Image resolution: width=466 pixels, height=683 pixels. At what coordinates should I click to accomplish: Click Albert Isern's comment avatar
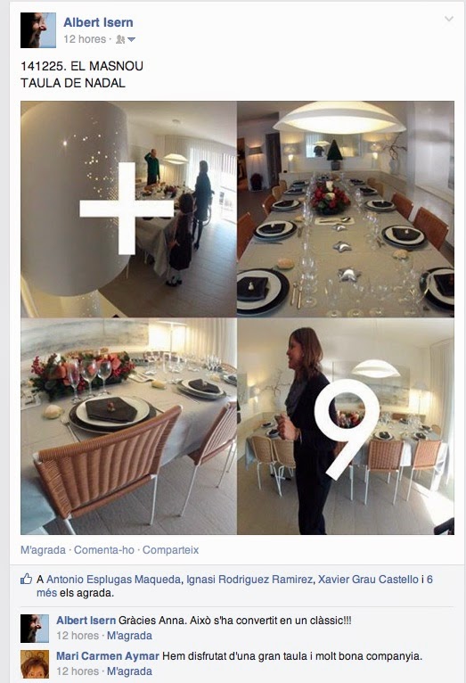coord(35,628)
